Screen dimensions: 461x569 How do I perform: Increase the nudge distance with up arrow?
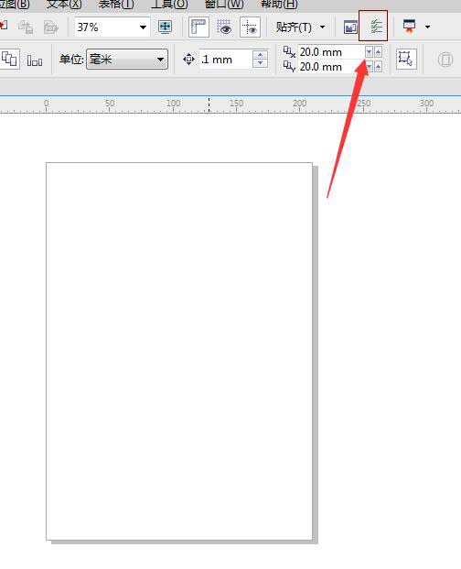[x=260, y=55]
